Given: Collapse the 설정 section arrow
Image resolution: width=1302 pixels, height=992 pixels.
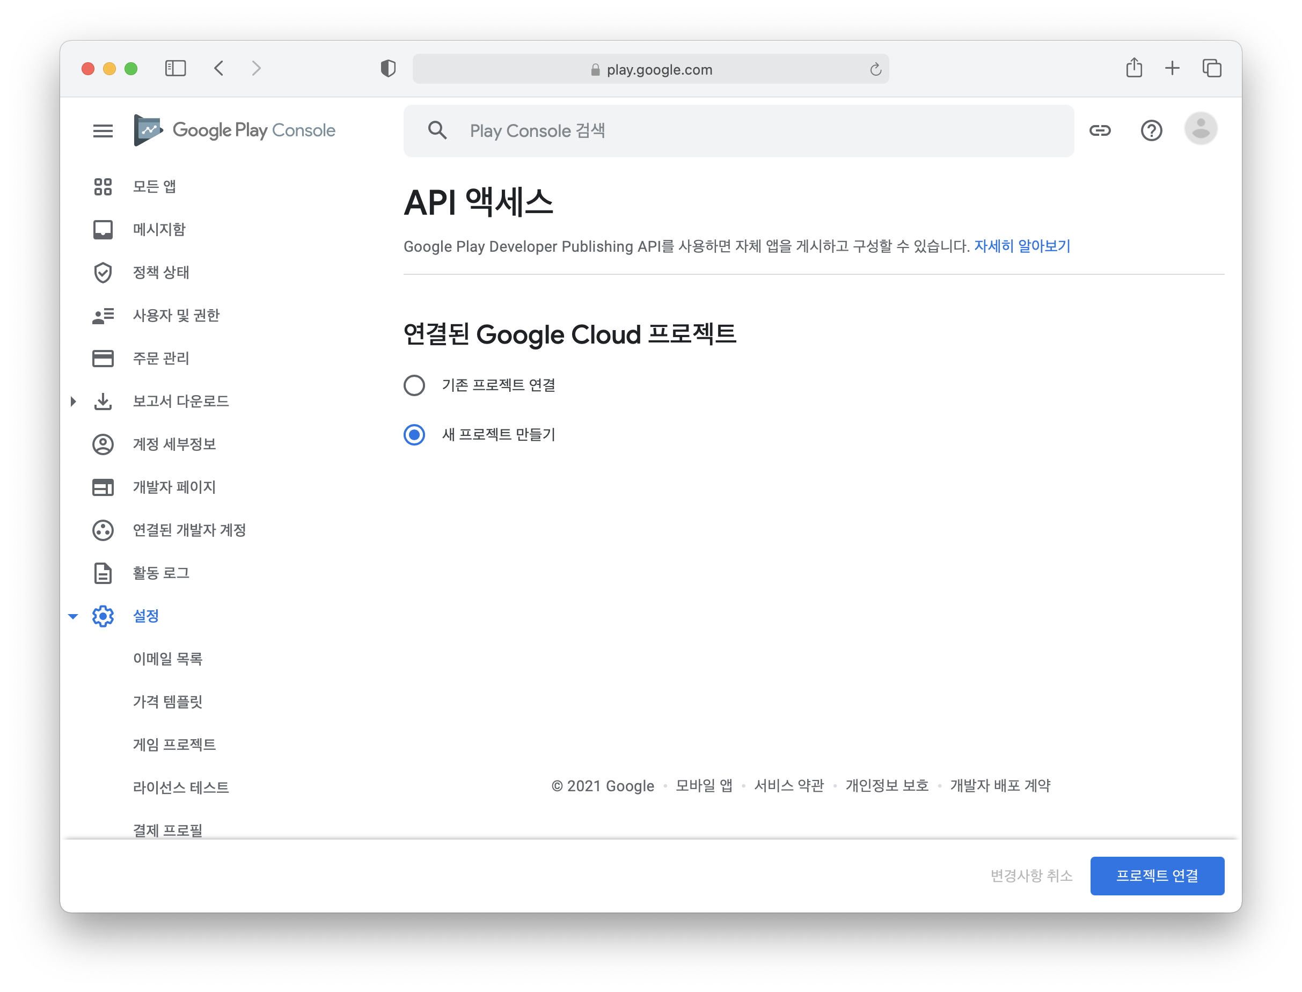Looking at the screenshot, I should click(73, 616).
